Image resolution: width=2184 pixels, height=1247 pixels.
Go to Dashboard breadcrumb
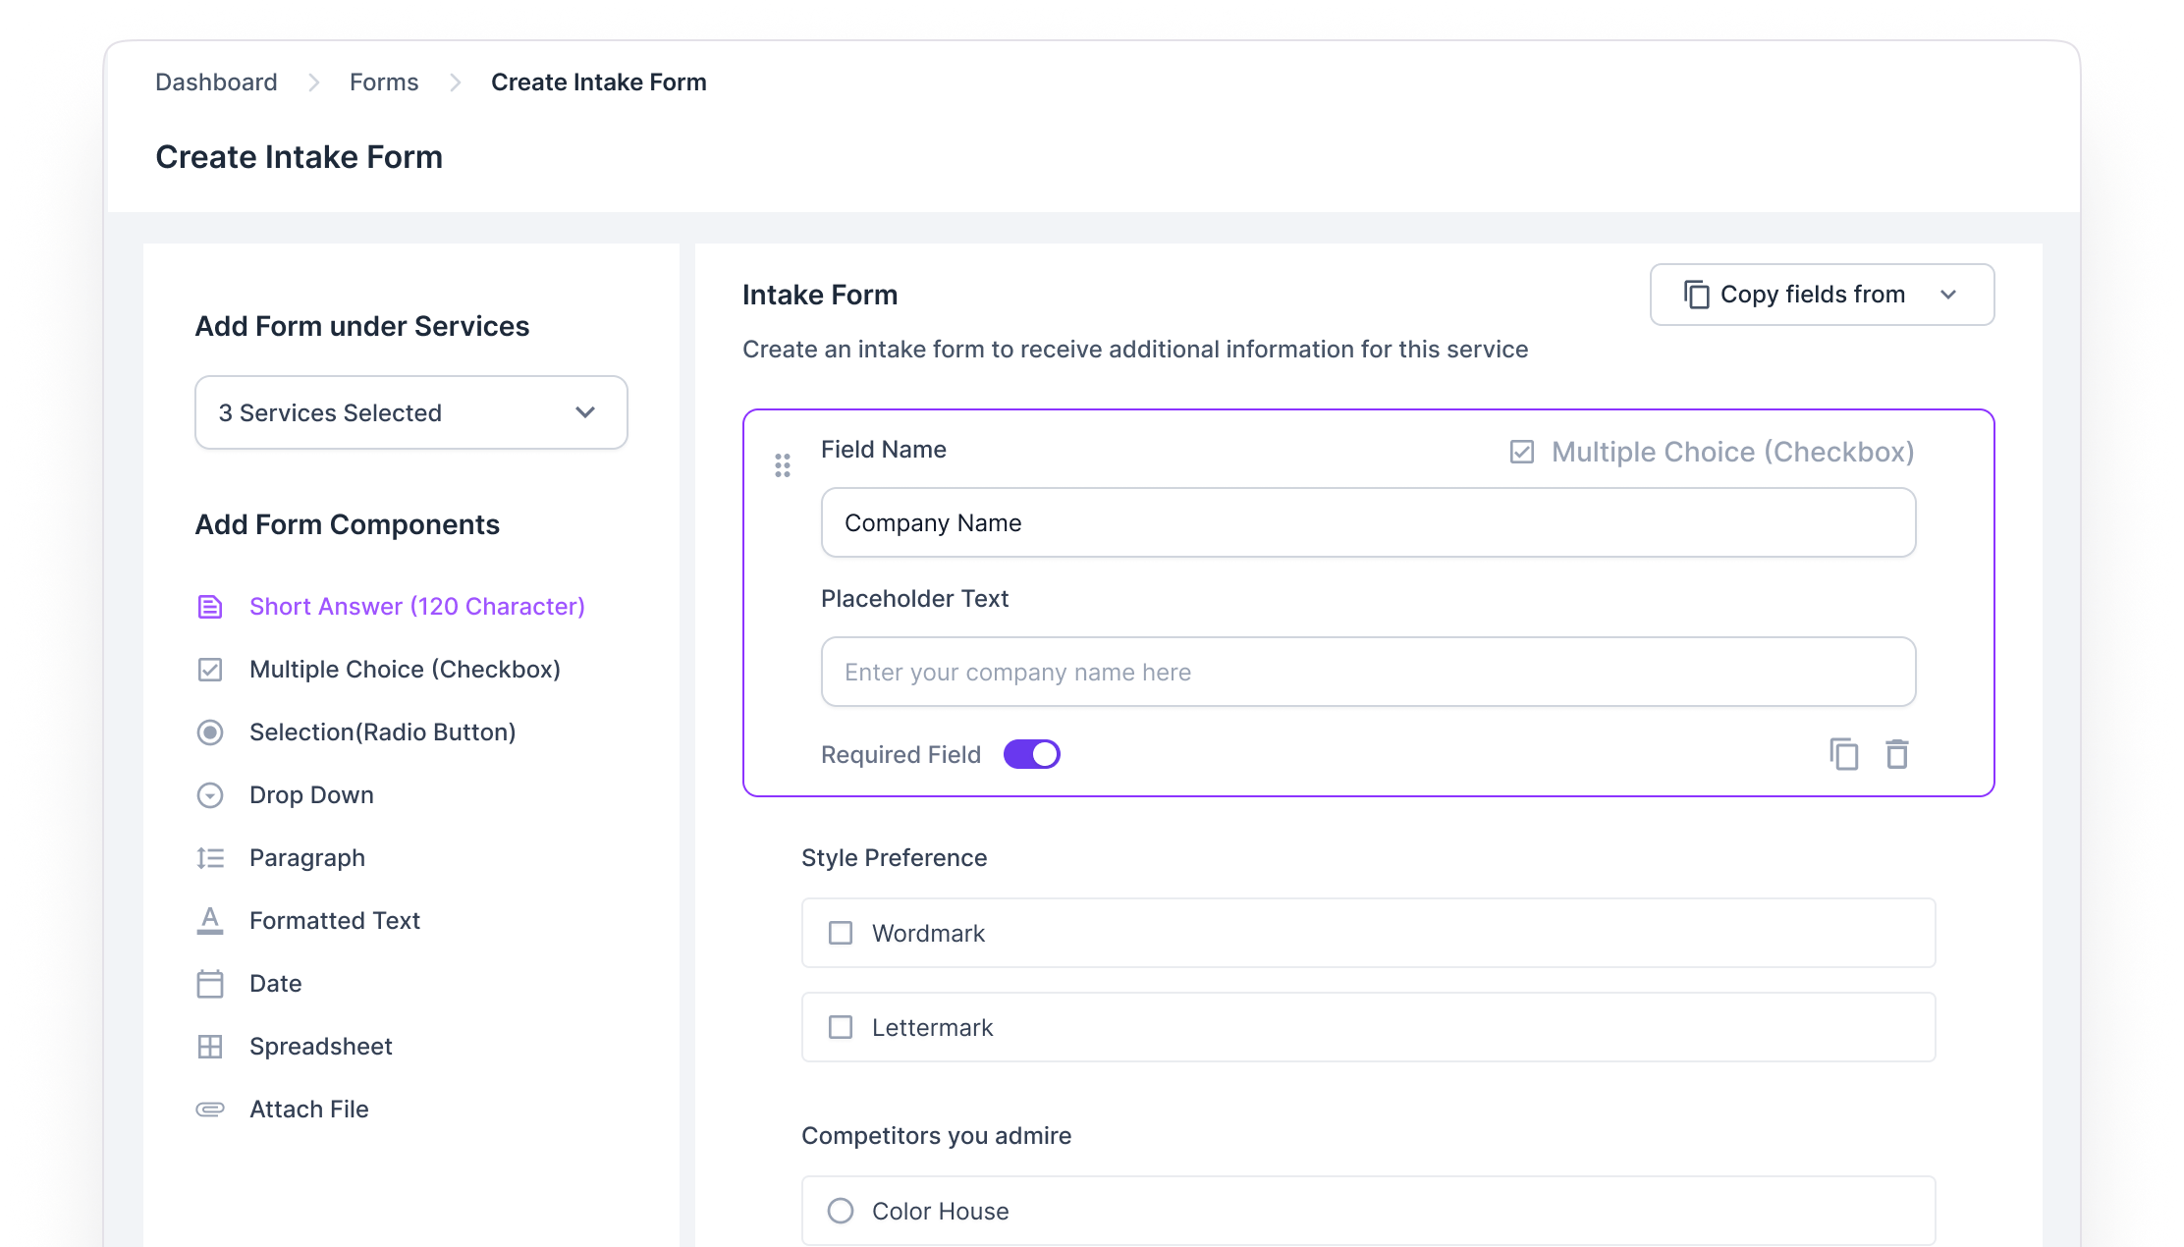pos(216,82)
